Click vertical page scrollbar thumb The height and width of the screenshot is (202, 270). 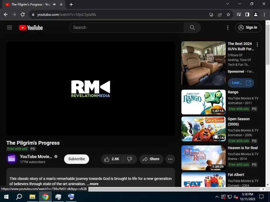[268, 45]
